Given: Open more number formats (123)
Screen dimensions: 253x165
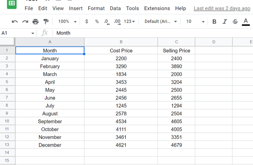Looking at the screenshot, I should (x=130, y=21).
